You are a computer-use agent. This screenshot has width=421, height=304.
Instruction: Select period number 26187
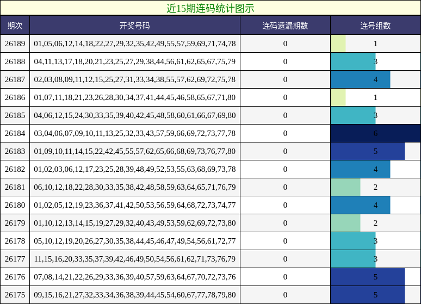click(x=15, y=79)
